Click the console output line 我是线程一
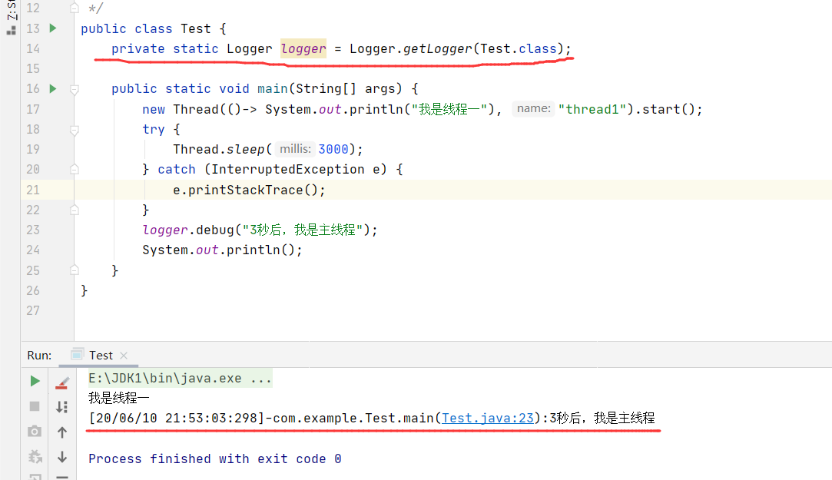 click(x=119, y=398)
